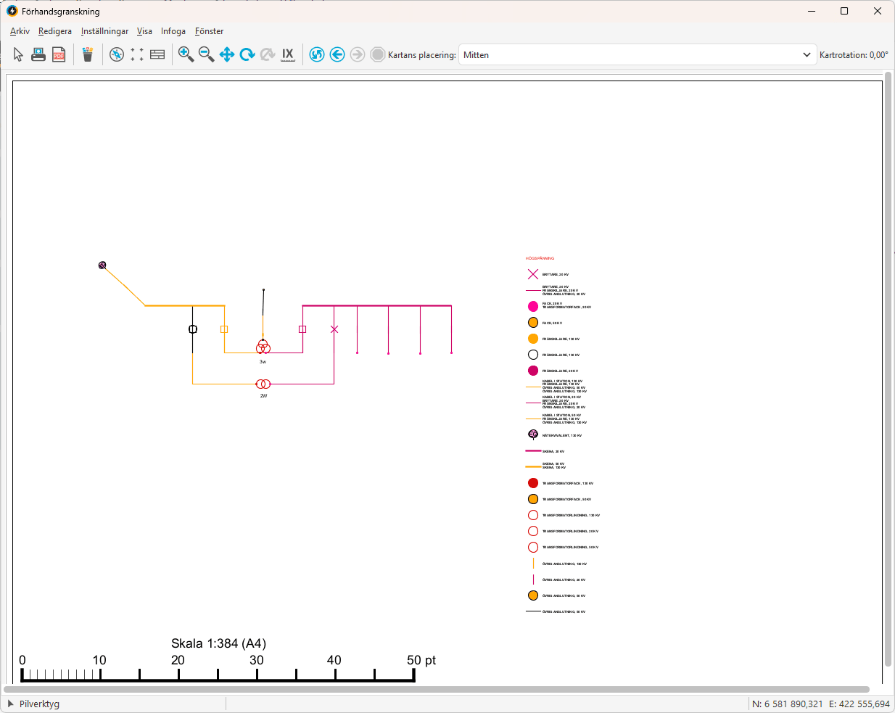This screenshot has width=895, height=713.
Task: Click the print icon in toolbar
Action: [x=38, y=54]
